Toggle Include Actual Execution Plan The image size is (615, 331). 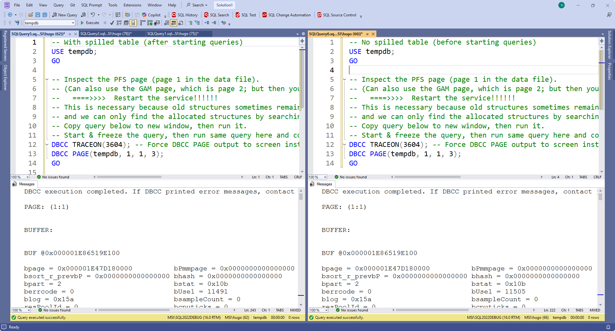[x=143, y=23]
